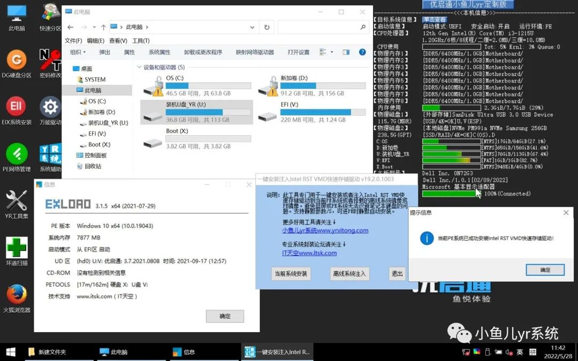Click the Explorer back arrow
This screenshot has width=578, height=361.
pos(71,27)
